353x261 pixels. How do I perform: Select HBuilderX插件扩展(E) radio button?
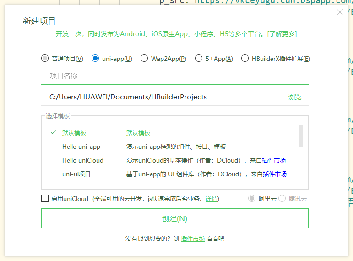click(244, 58)
